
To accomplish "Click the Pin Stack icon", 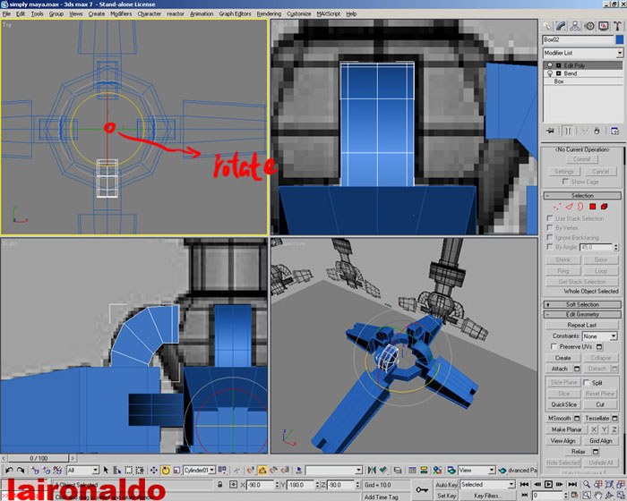I will [549, 132].
